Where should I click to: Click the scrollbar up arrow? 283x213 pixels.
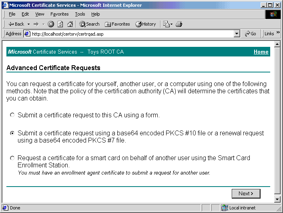[277, 44]
